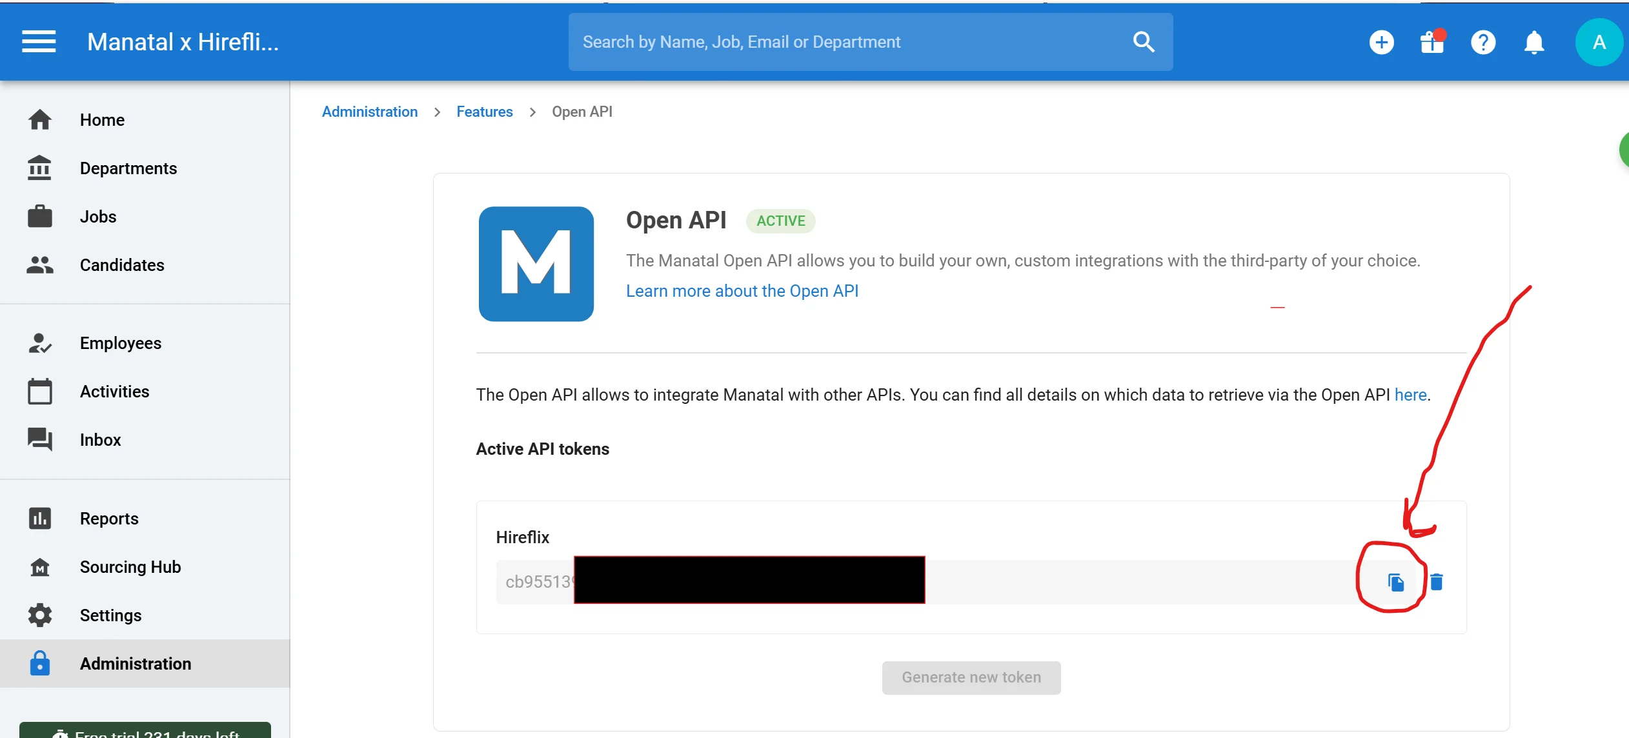Click the Candidates people icon

click(x=40, y=265)
